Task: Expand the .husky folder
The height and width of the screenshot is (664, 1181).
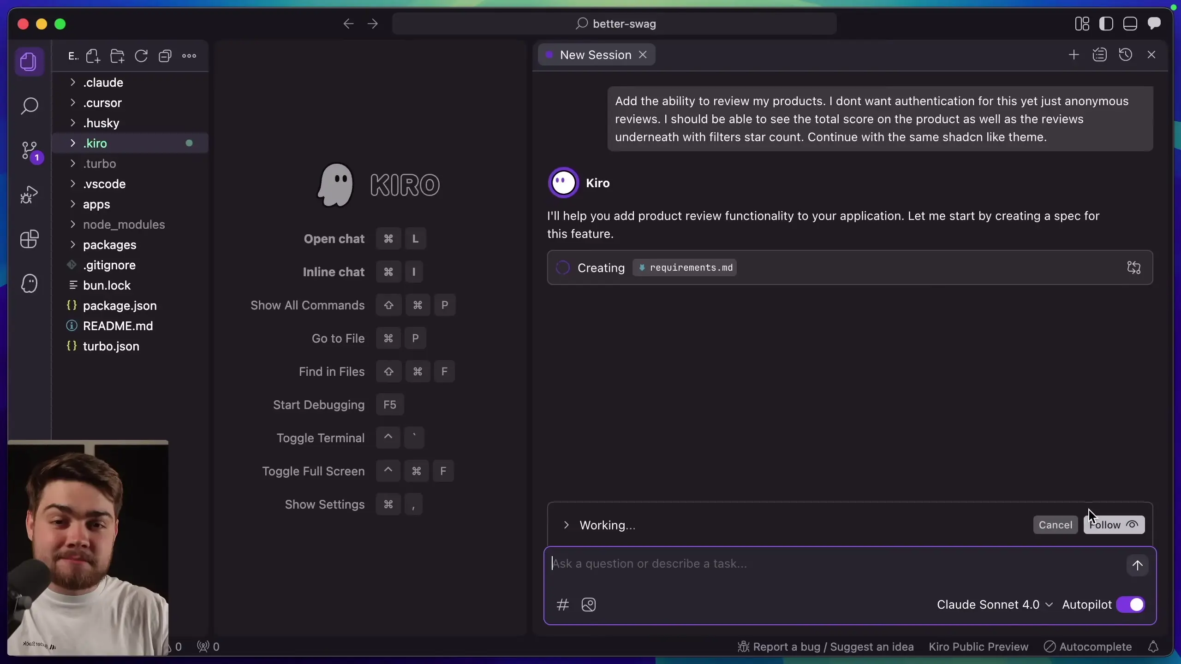Action: (x=130, y=123)
